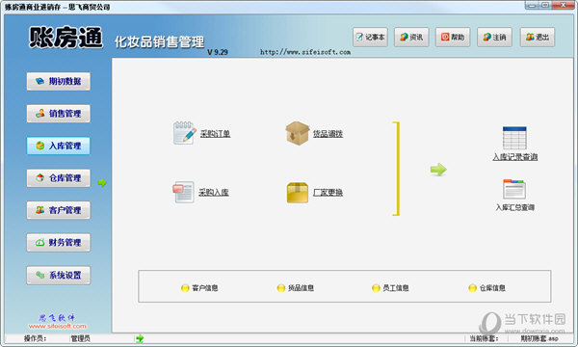This screenshot has height=347, width=578.
Task: Open the 采购订单 link
Action: pyautogui.click(x=215, y=133)
